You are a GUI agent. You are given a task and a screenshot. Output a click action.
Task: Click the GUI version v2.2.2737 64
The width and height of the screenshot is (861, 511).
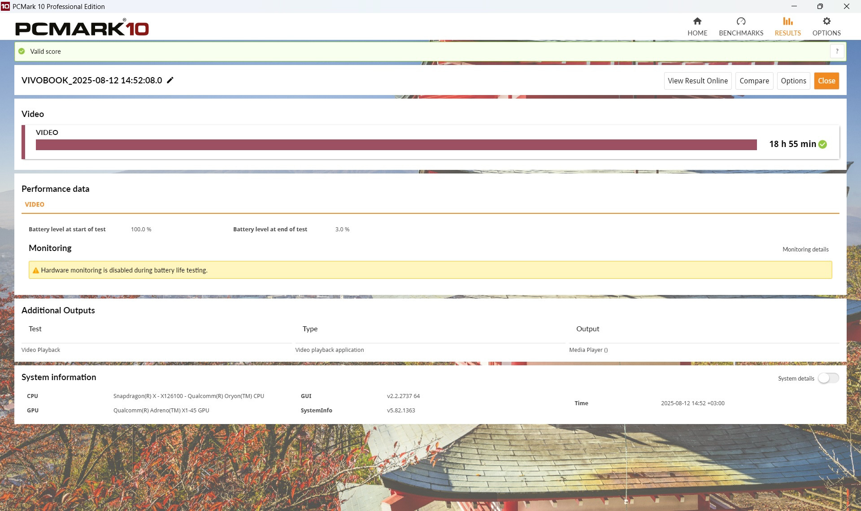pos(403,396)
